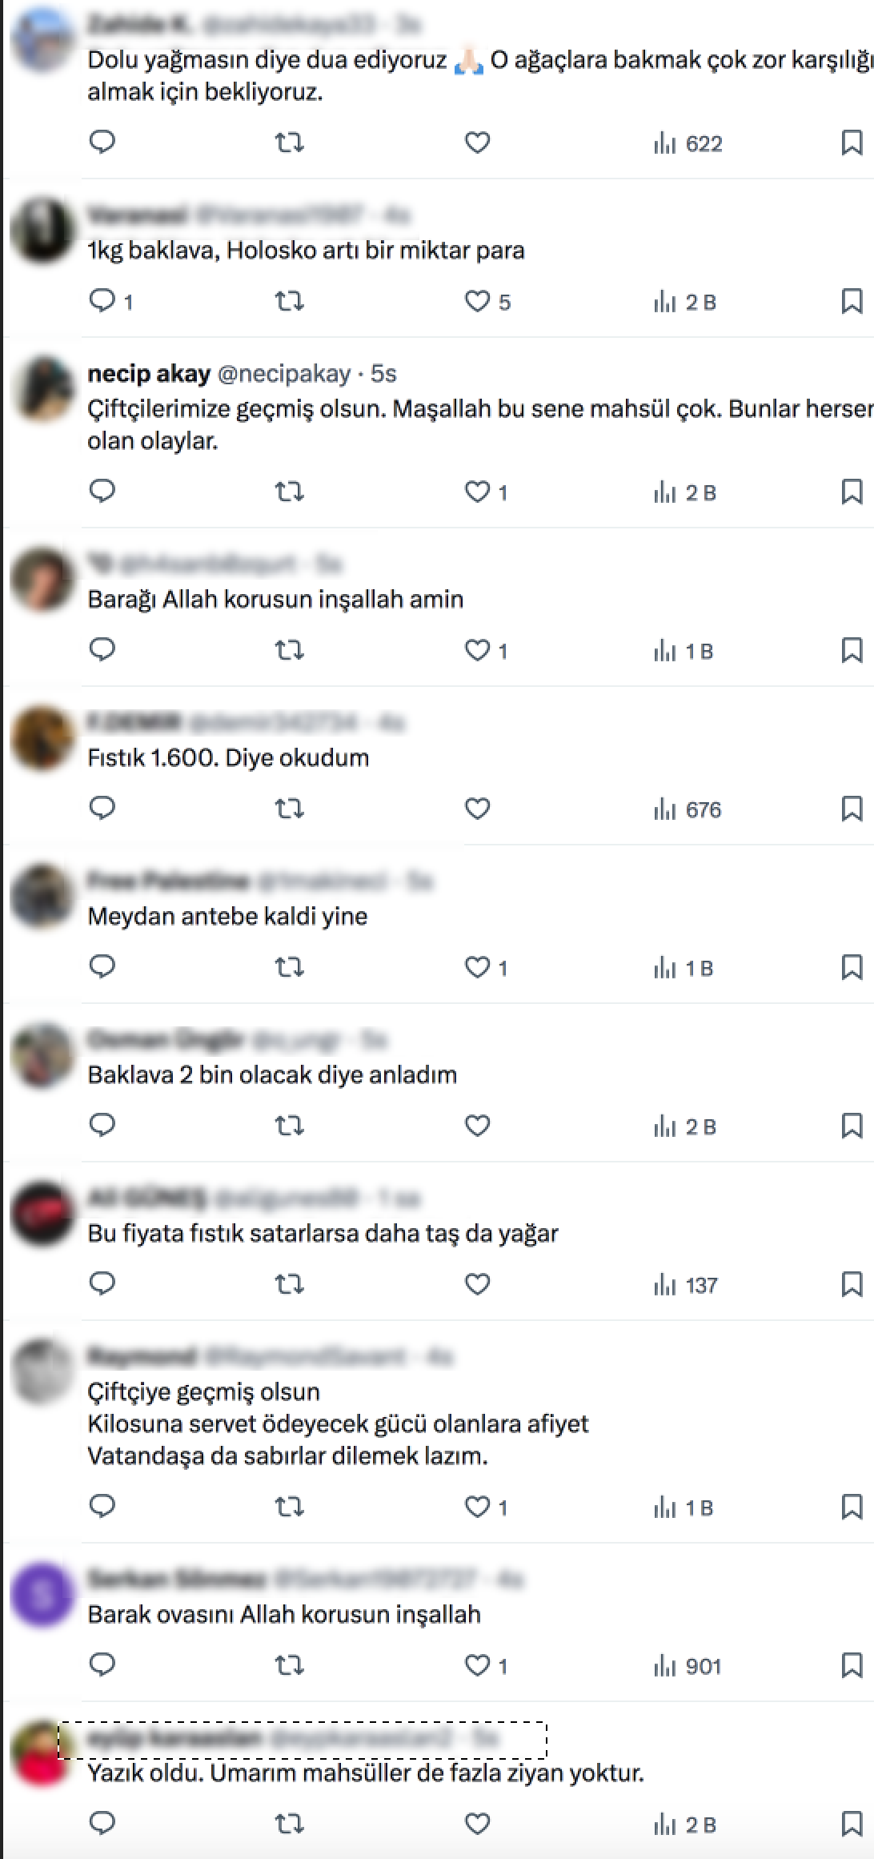Open the @necipakay handle link

[284, 373]
